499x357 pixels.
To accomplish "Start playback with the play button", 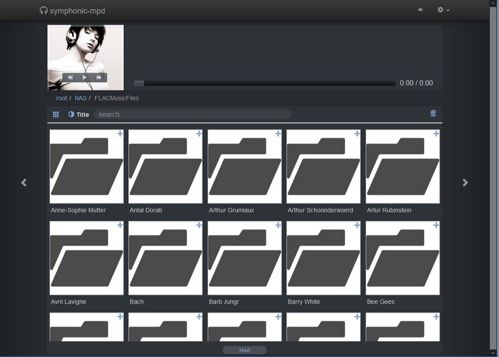I will pos(84,78).
